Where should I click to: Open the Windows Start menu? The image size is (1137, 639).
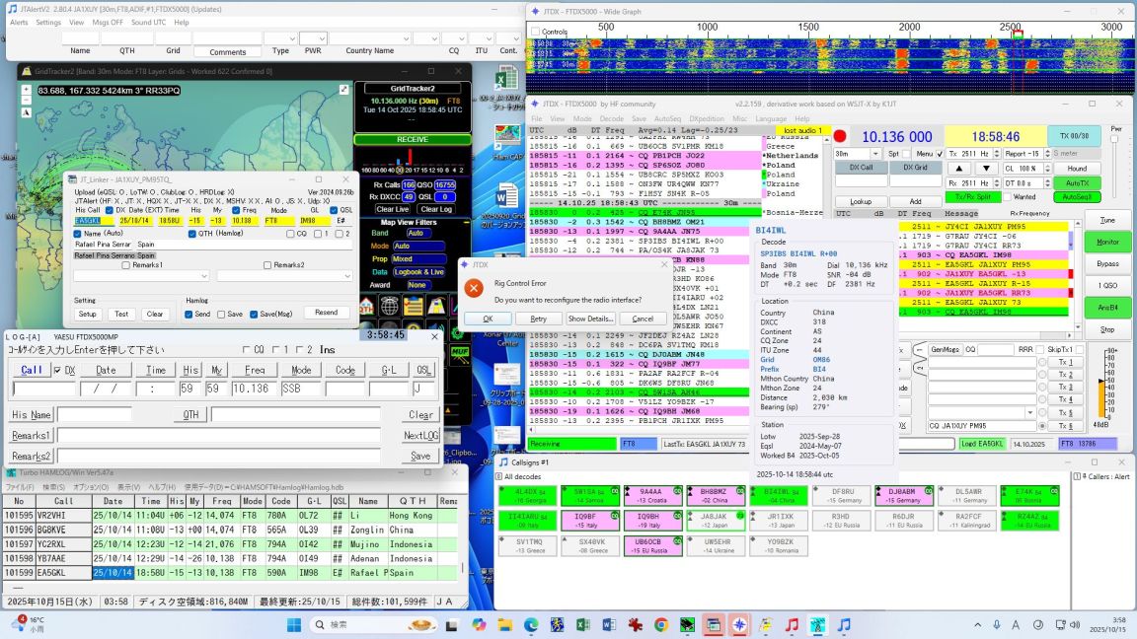[293, 624]
